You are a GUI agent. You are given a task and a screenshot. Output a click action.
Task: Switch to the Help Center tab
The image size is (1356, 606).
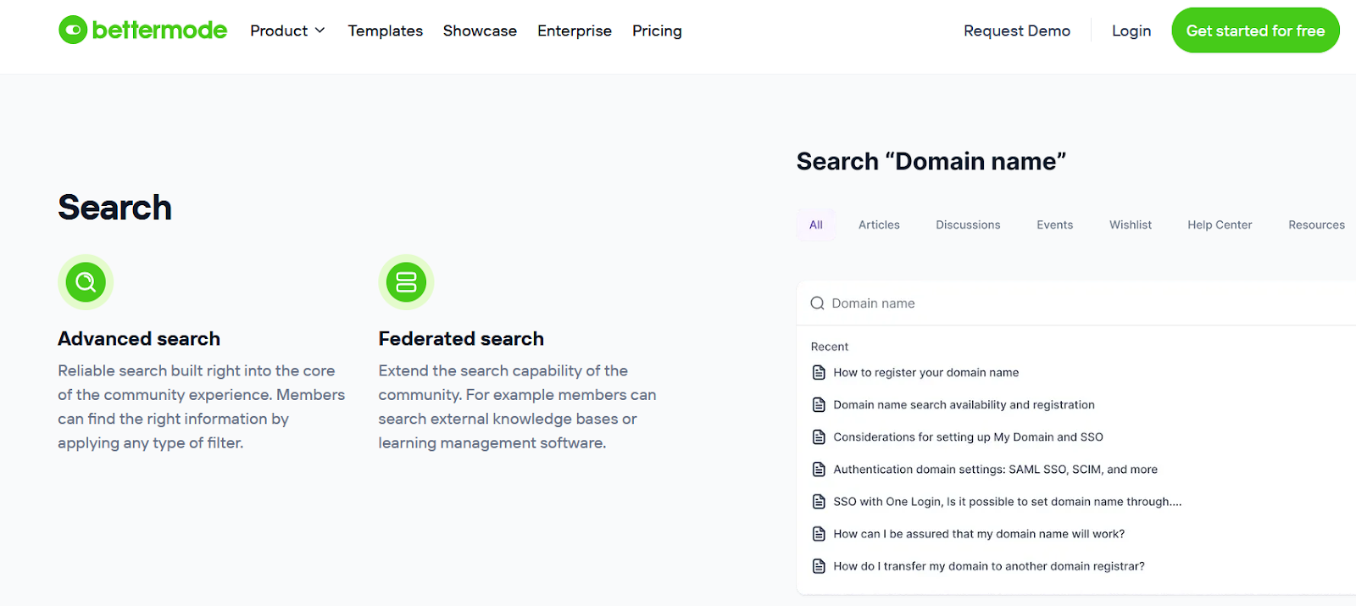click(1220, 225)
